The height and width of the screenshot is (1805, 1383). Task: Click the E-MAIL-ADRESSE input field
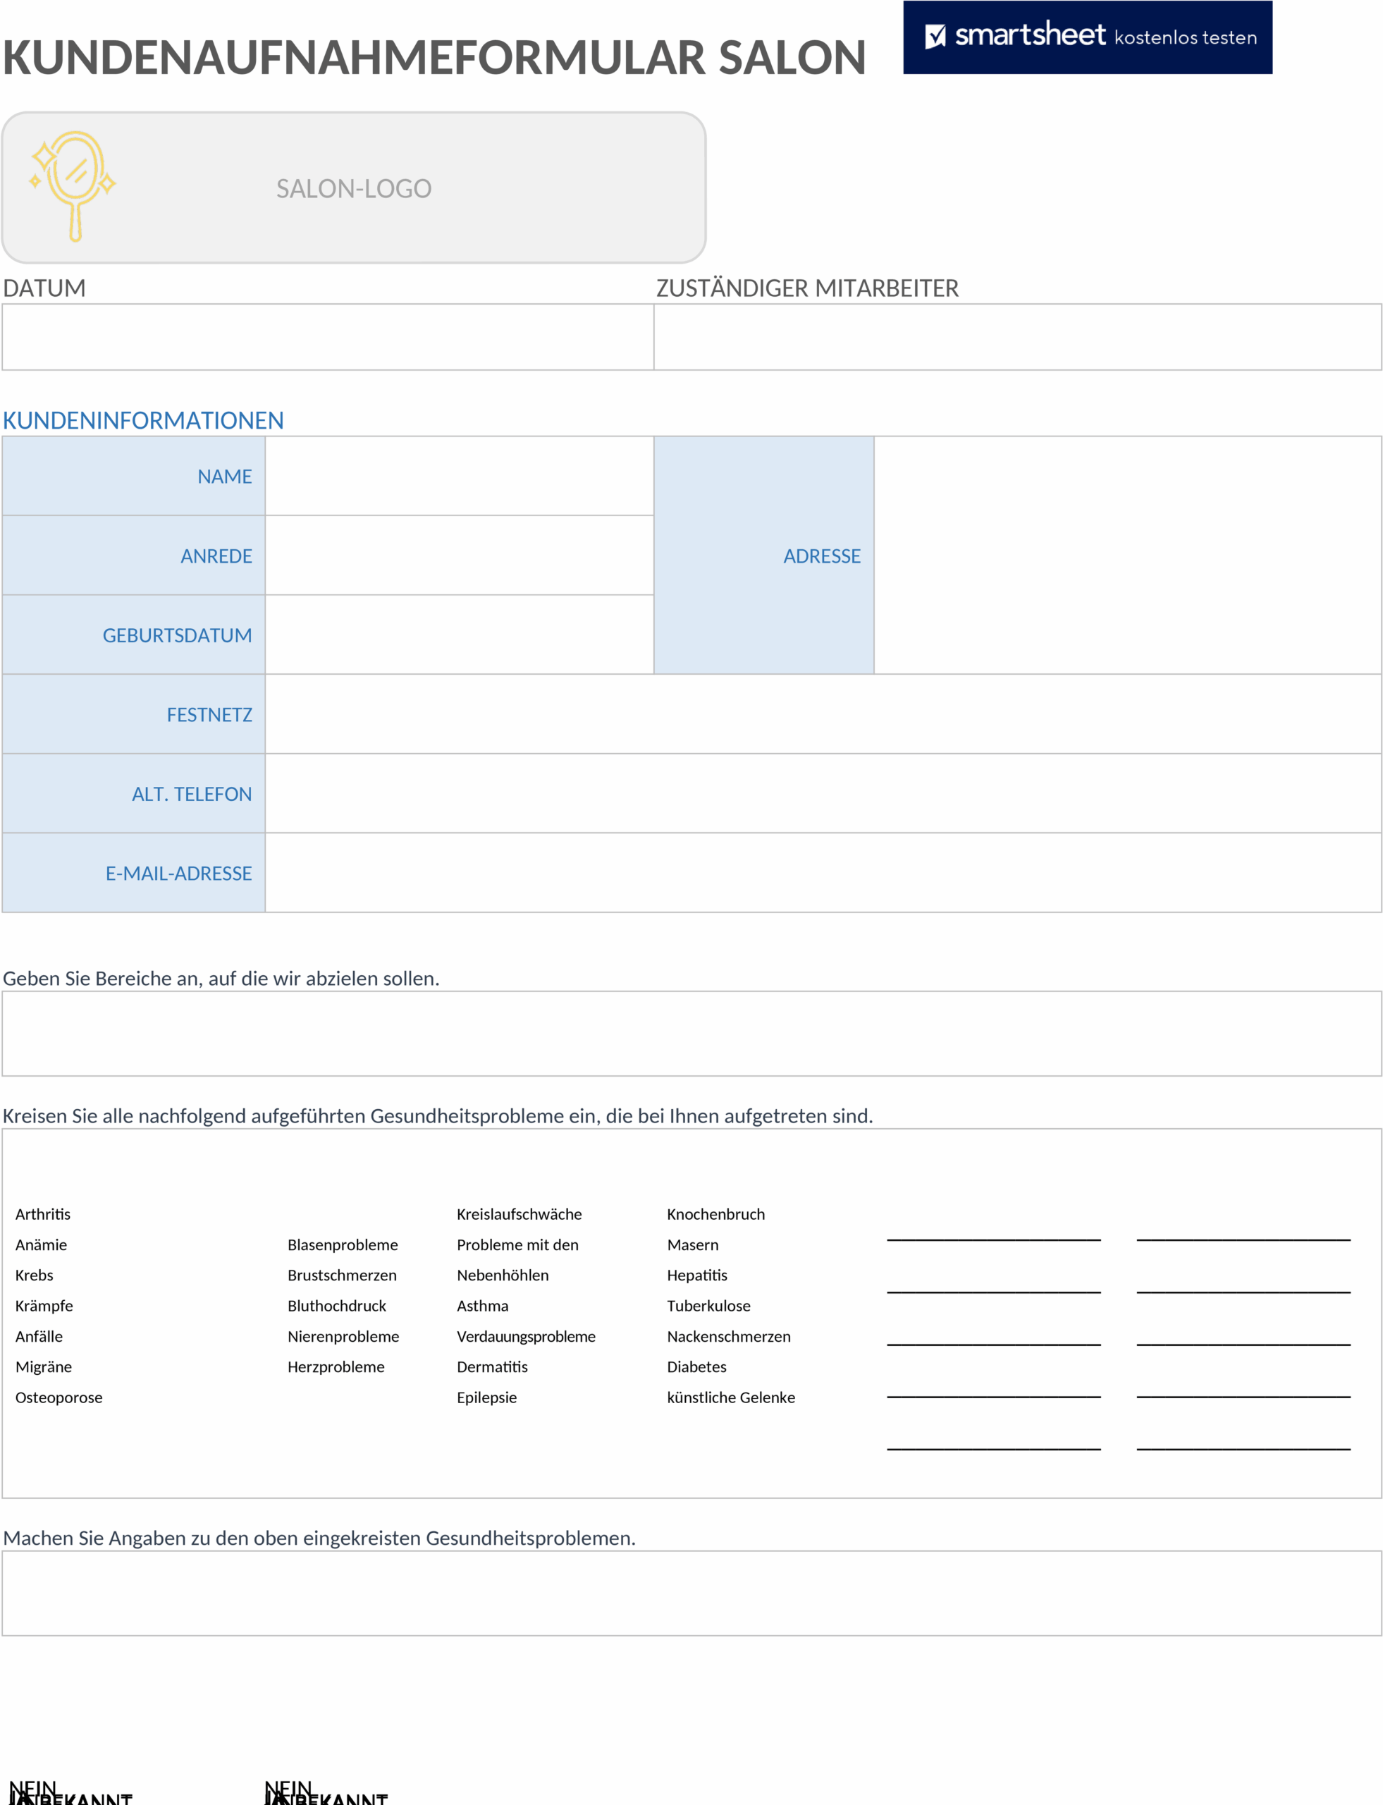823,873
